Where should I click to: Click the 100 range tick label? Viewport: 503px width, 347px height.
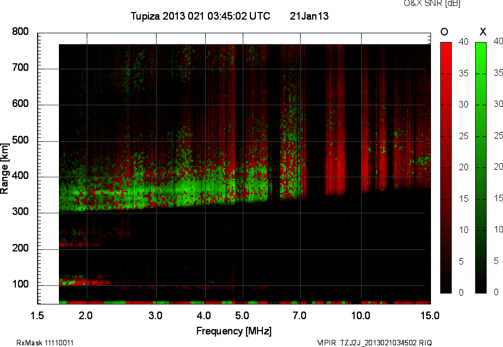tap(20, 284)
